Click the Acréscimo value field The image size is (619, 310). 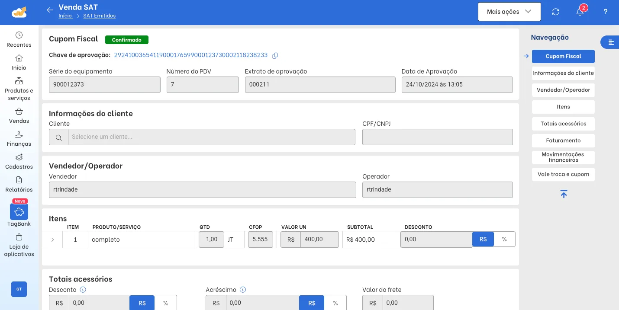(x=262, y=303)
